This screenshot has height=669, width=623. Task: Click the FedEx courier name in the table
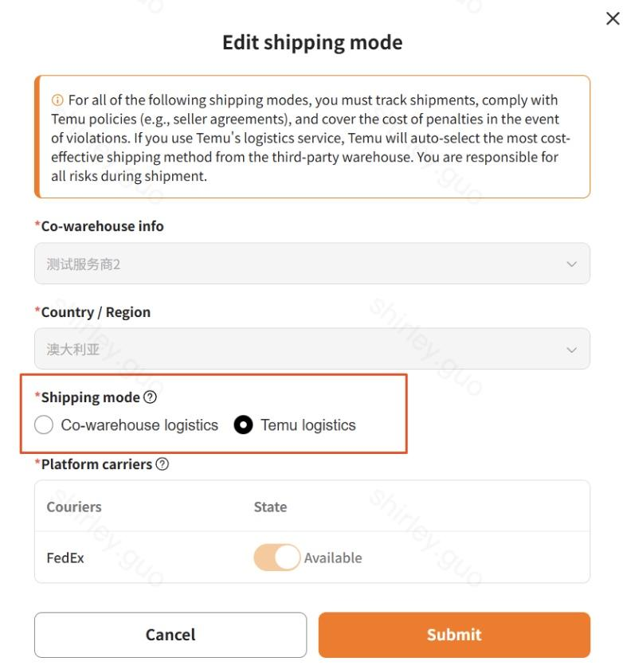click(x=65, y=557)
